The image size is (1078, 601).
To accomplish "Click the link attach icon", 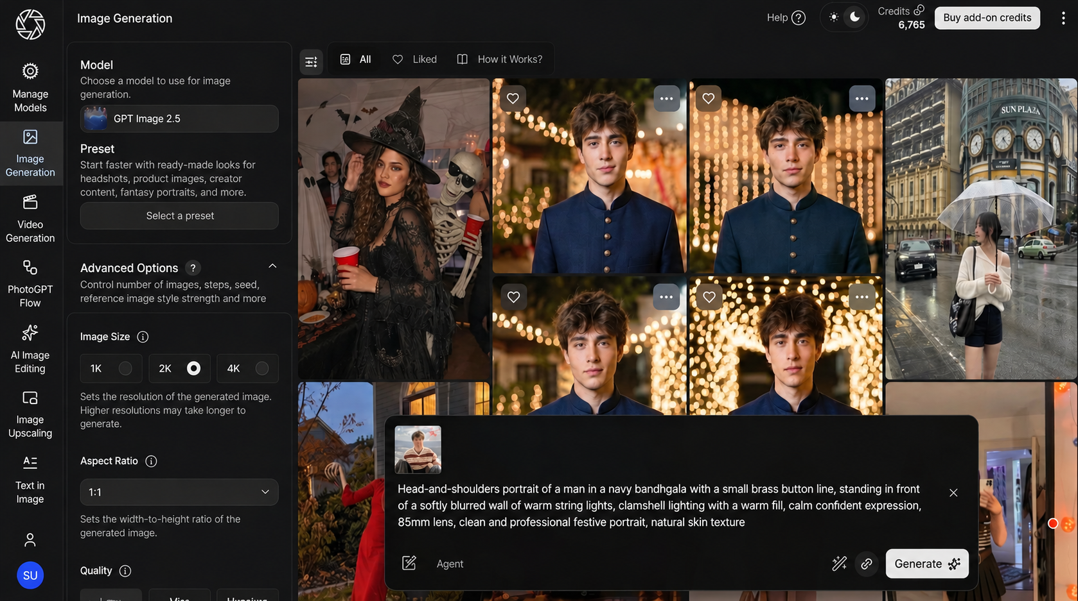I will pos(867,564).
